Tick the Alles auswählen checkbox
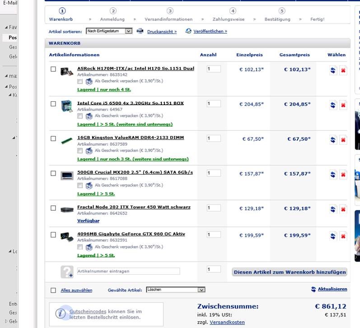360x328 pixels. tap(53, 290)
